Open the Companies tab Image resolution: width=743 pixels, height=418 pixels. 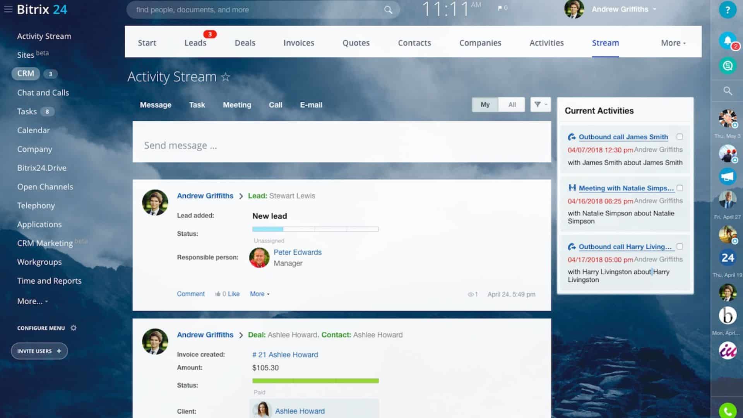pos(480,43)
